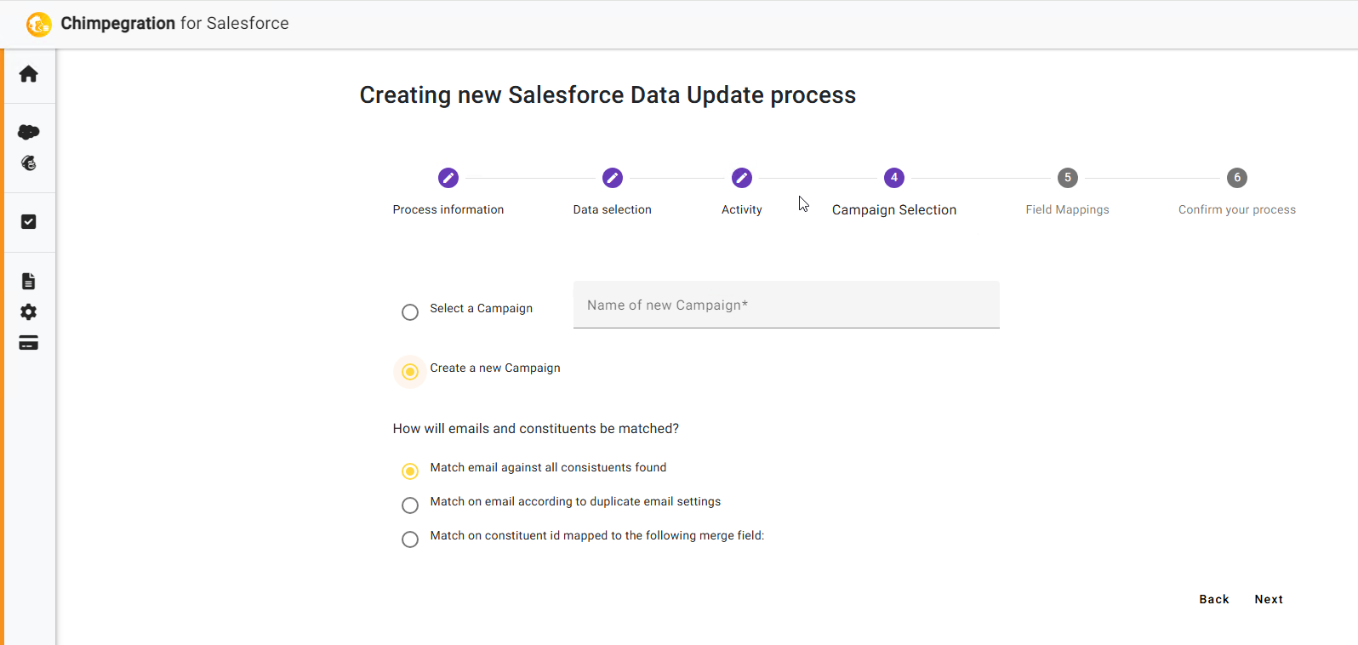
Task: Open the settings gear sidebar icon
Action: tap(28, 312)
